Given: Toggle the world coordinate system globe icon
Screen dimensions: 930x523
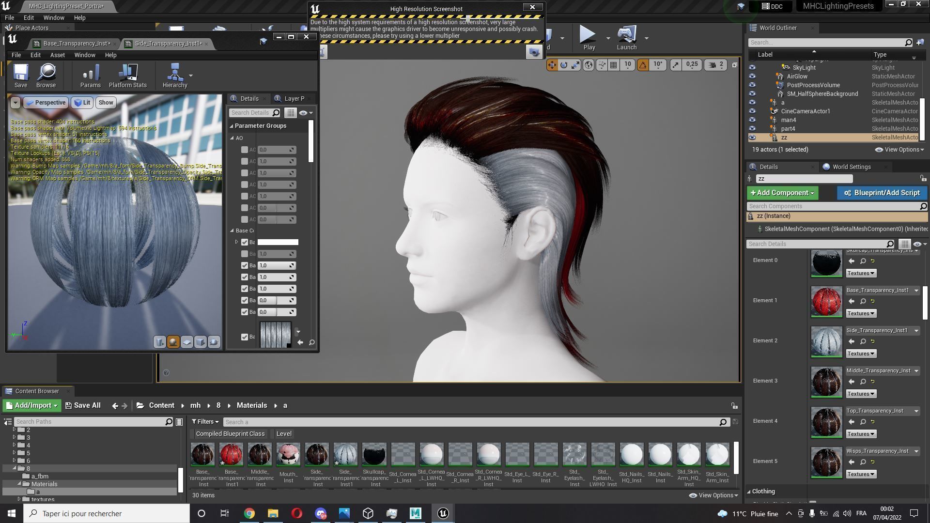Looking at the screenshot, I should (x=588, y=64).
